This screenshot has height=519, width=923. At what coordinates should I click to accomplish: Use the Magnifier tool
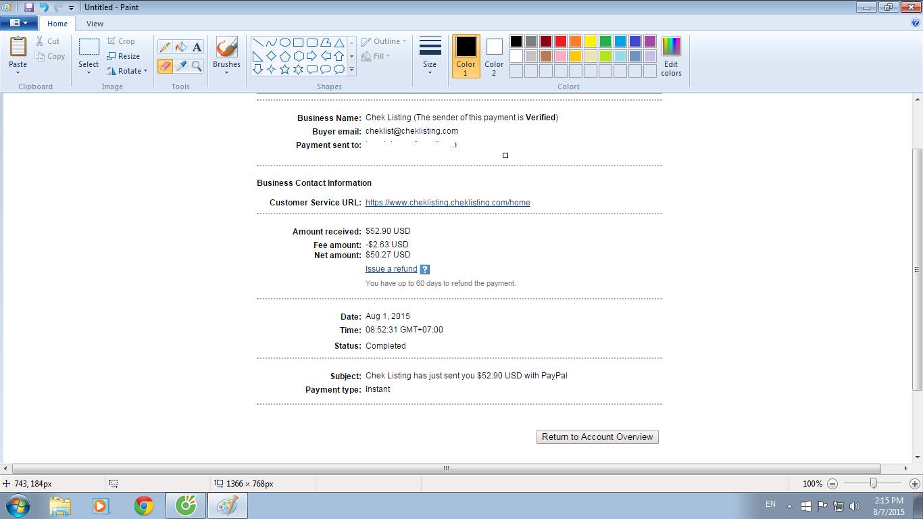[197, 66]
